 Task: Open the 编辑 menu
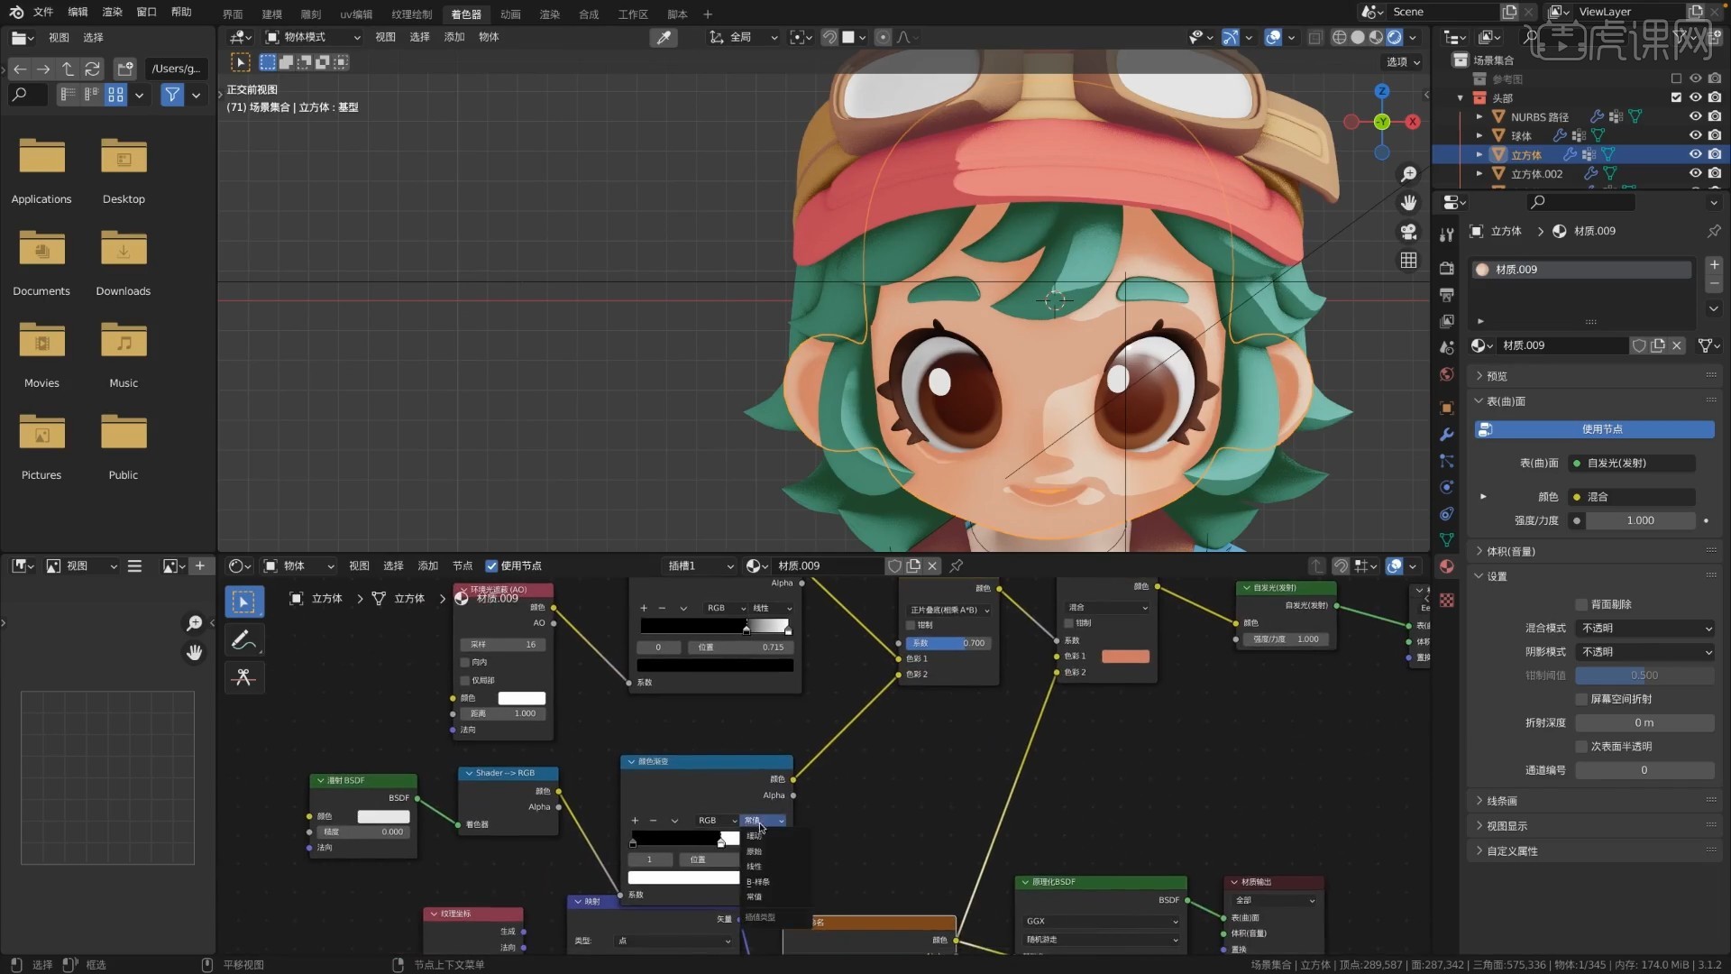(x=78, y=12)
